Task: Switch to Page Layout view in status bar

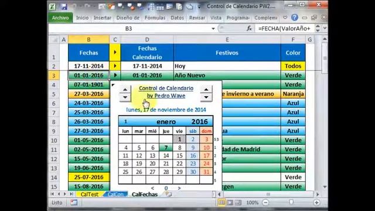Action: pyautogui.click(x=230, y=203)
